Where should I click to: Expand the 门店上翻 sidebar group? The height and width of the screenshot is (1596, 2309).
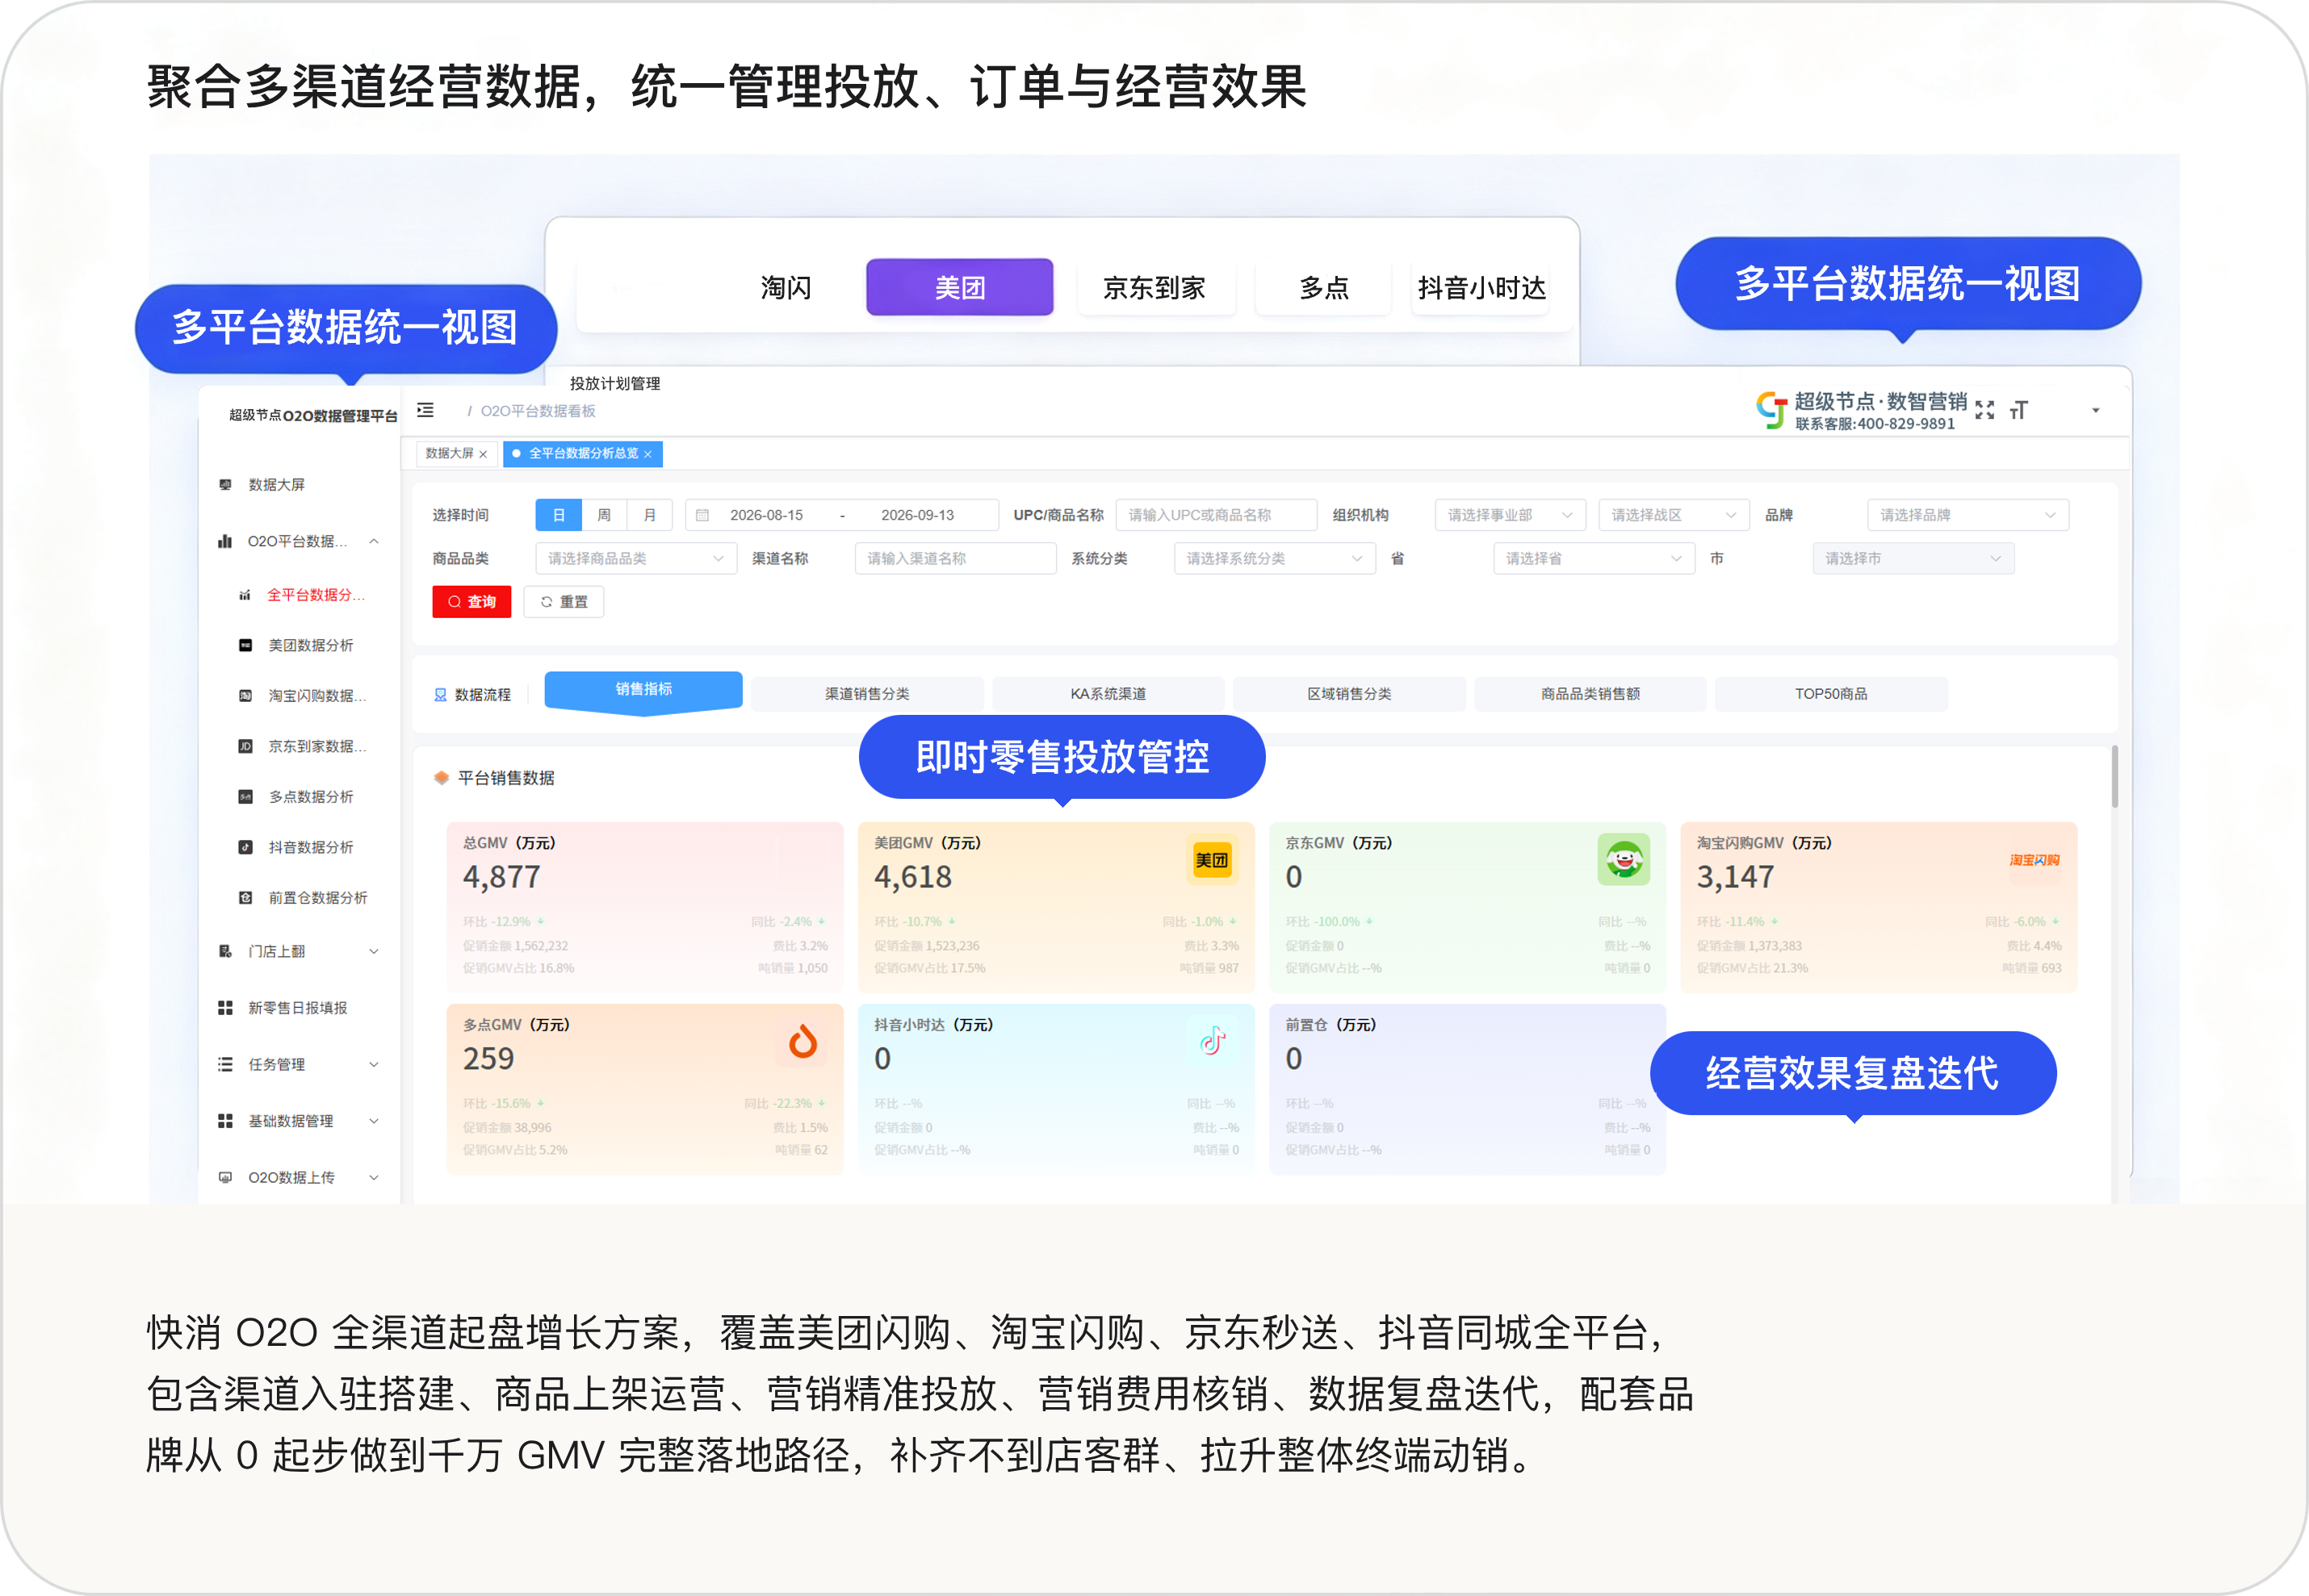click(x=374, y=952)
